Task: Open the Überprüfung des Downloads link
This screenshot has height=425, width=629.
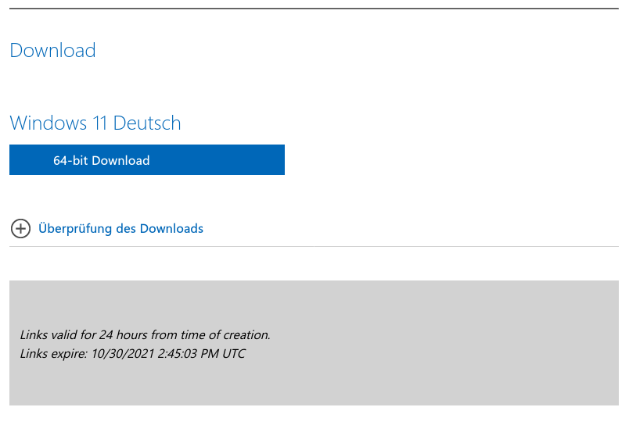Action: (120, 228)
